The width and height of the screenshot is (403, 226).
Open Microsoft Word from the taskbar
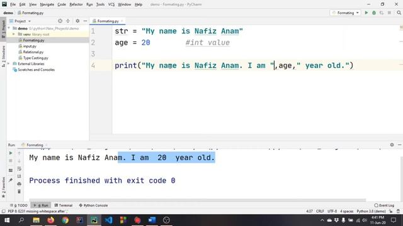152,220
